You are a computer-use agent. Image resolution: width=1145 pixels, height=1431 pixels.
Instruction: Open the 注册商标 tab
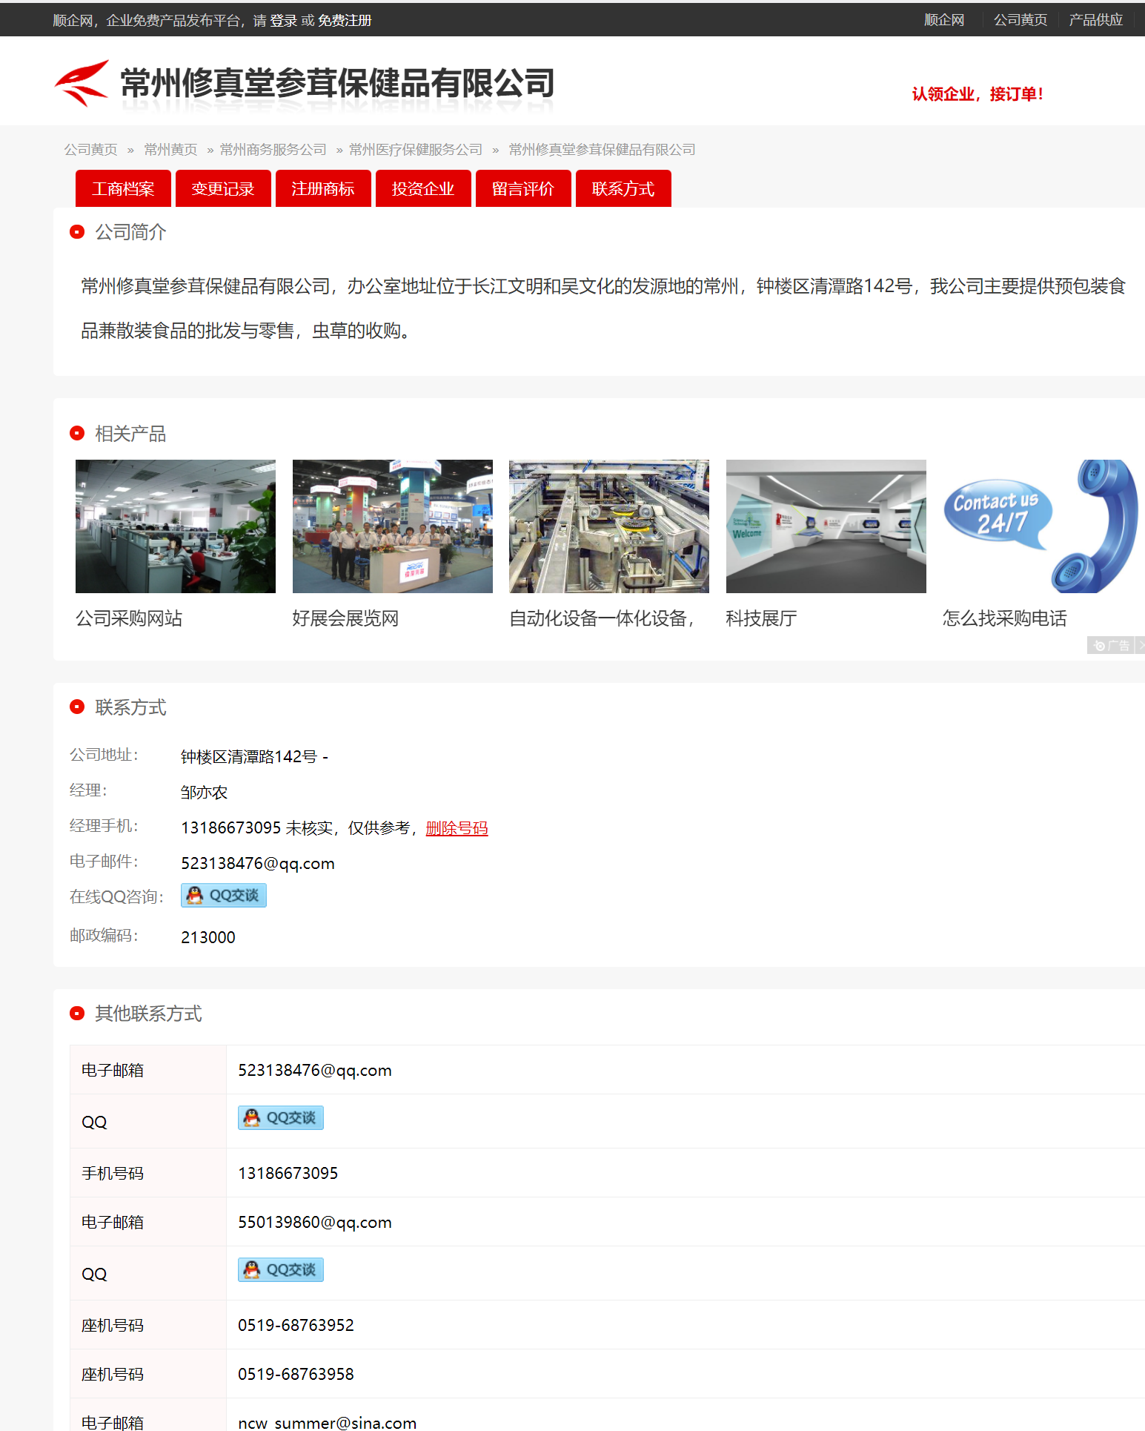click(x=323, y=188)
